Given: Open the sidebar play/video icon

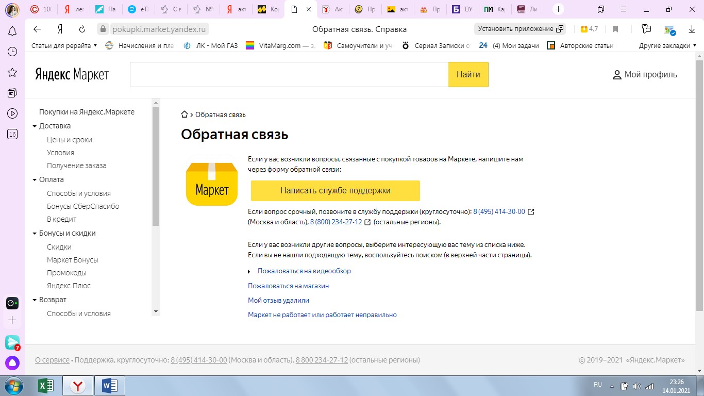Looking at the screenshot, I should click(x=12, y=113).
